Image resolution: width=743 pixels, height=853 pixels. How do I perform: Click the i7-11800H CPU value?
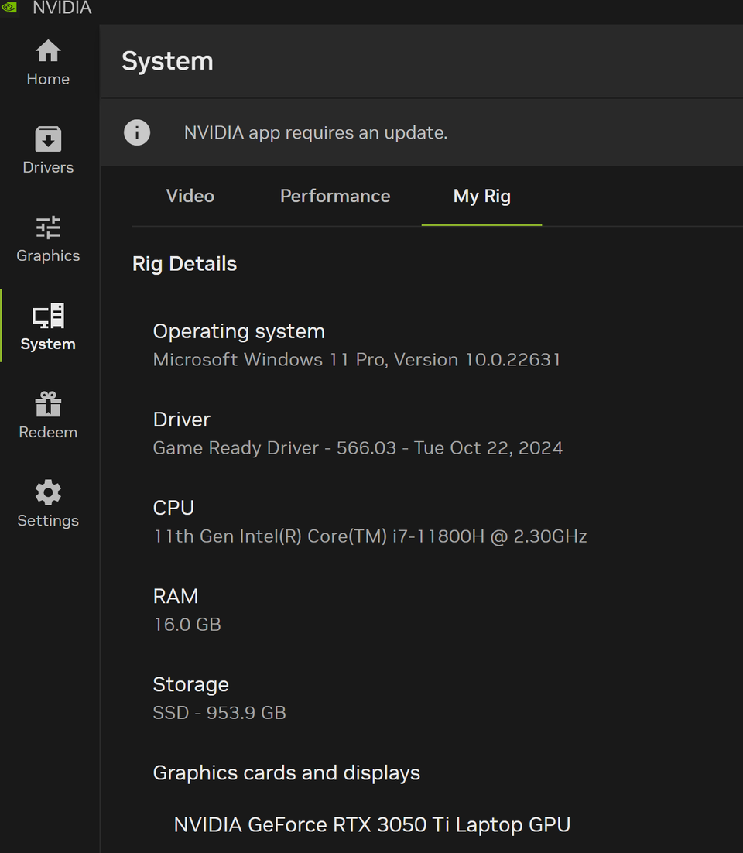click(370, 536)
